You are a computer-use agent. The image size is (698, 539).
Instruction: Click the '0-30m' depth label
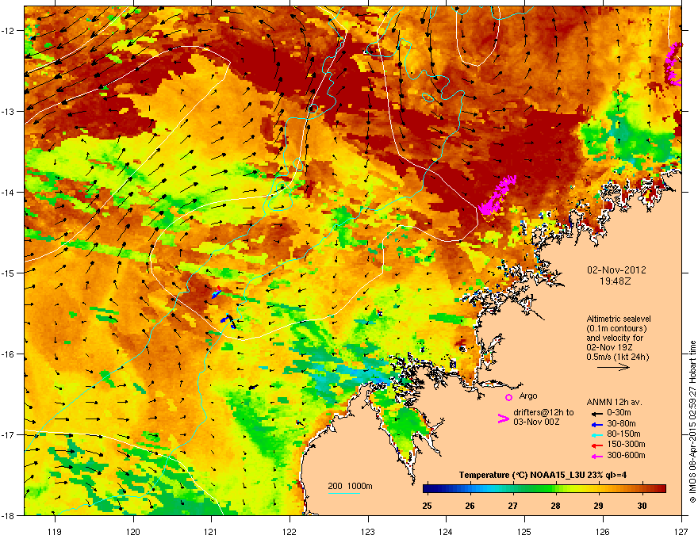[619, 413]
